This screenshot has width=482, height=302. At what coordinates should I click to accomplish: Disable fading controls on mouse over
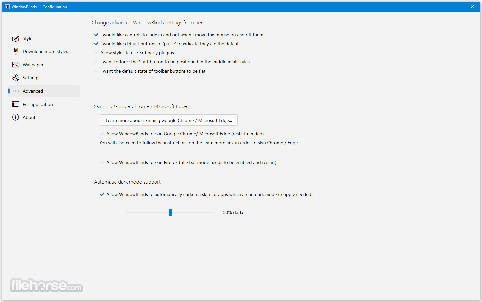pos(96,35)
